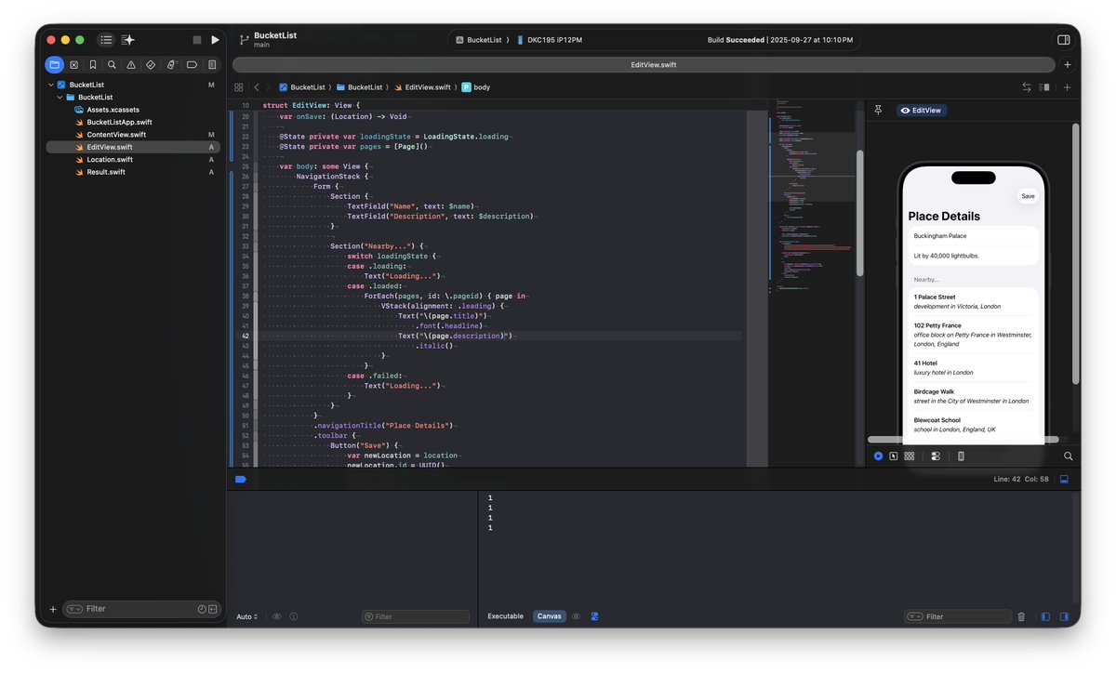1116x674 pixels.
Task: Open the Auto variables view dropdown
Action: pyautogui.click(x=246, y=616)
